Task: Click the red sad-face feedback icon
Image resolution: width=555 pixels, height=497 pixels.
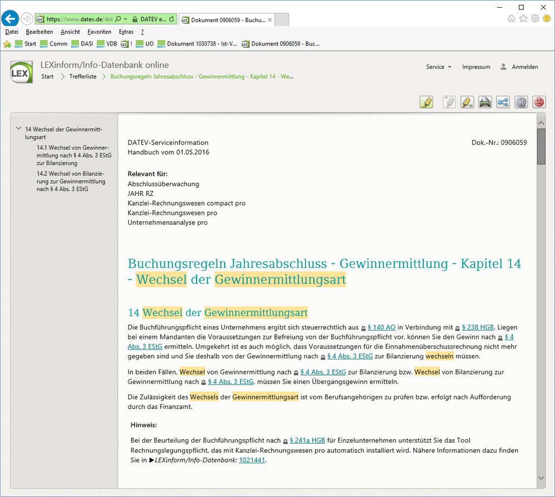Action: click(539, 102)
